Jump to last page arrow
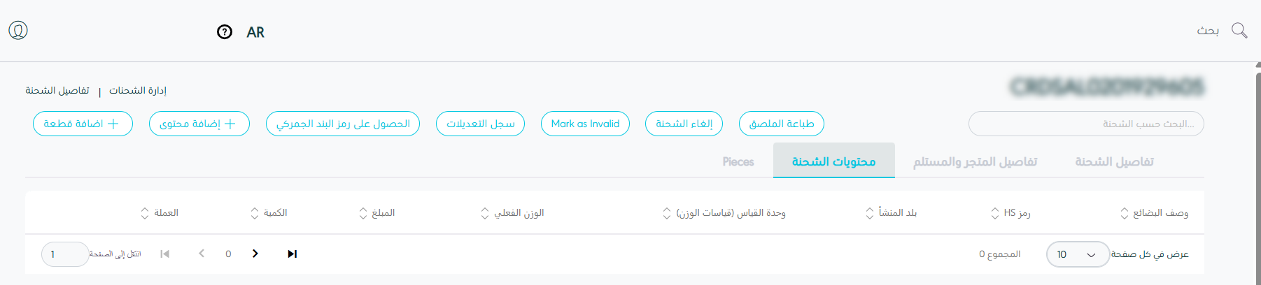 pyautogui.click(x=293, y=254)
